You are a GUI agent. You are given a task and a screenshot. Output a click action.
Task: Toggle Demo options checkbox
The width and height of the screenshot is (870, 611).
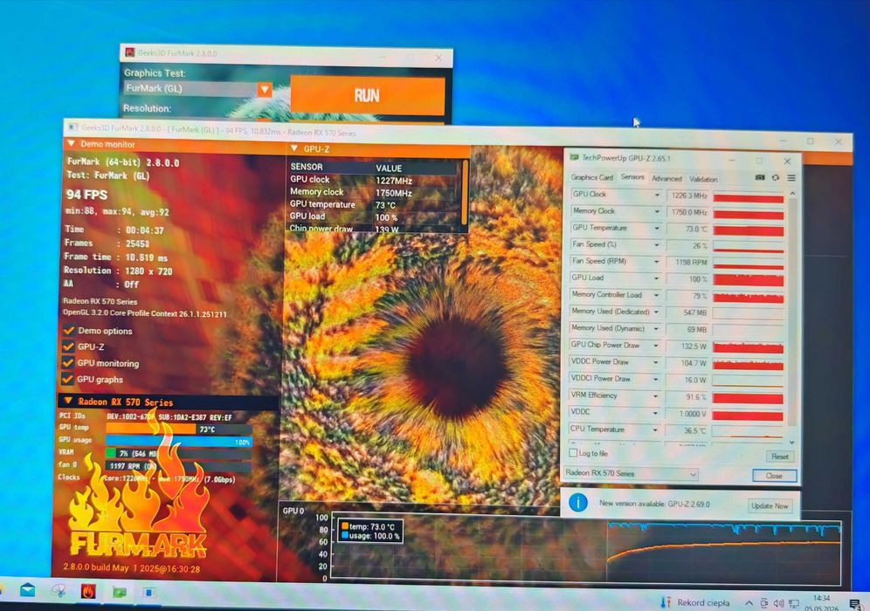[x=68, y=330]
